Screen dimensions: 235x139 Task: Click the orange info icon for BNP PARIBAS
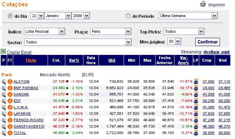[10, 88]
